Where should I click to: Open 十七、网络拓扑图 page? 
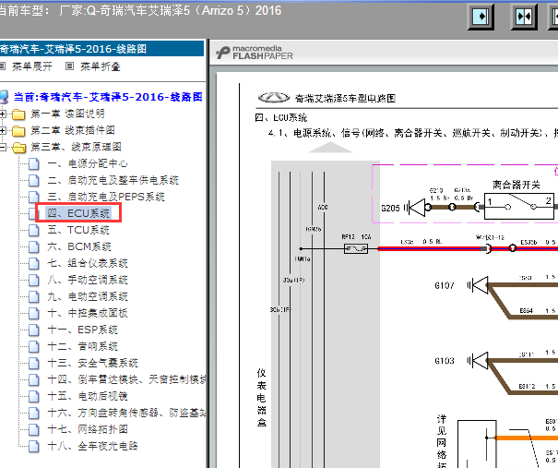88,429
